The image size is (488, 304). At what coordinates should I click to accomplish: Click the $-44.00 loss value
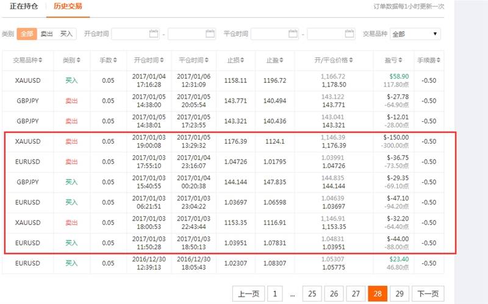398,239
